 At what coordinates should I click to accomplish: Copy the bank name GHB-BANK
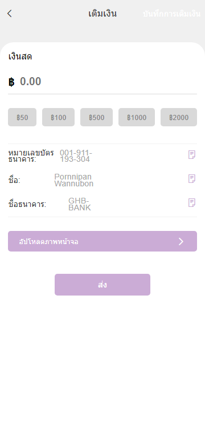coord(191,202)
